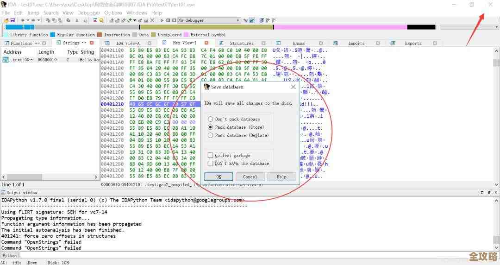500x265 pixels.
Task: Switch to the Structures tab
Action: point(242,43)
